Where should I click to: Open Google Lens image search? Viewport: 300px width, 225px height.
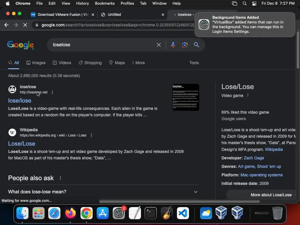(x=185, y=45)
